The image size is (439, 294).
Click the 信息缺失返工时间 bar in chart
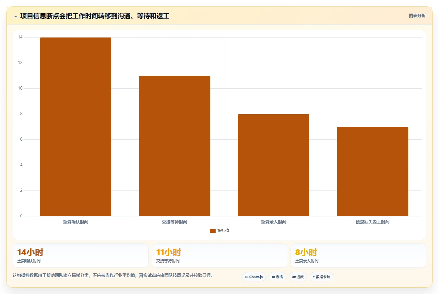tap(373, 171)
